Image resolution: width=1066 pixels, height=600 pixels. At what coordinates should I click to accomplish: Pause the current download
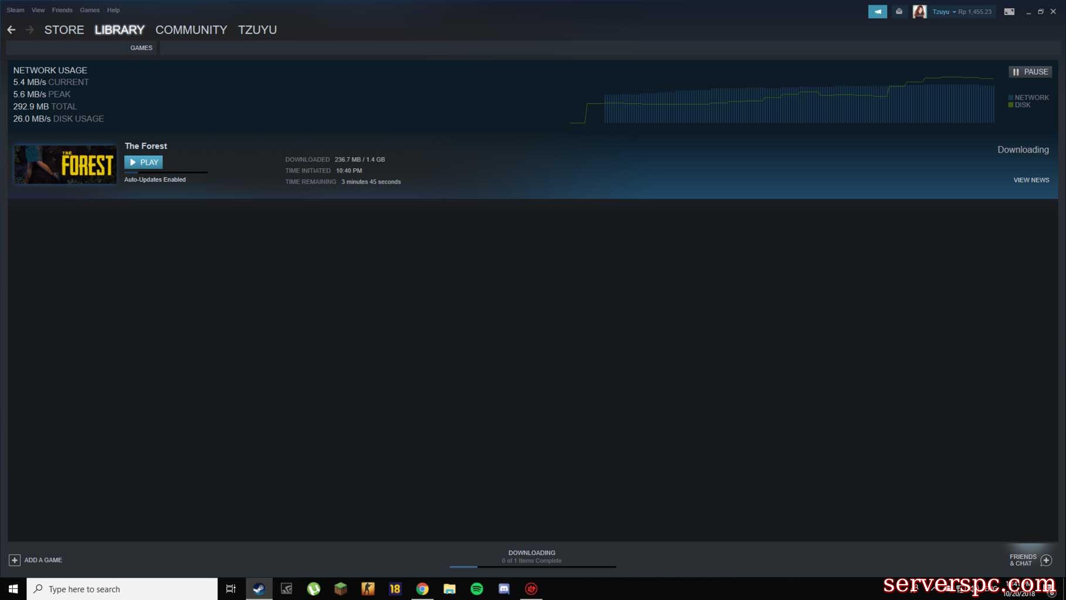click(1030, 72)
